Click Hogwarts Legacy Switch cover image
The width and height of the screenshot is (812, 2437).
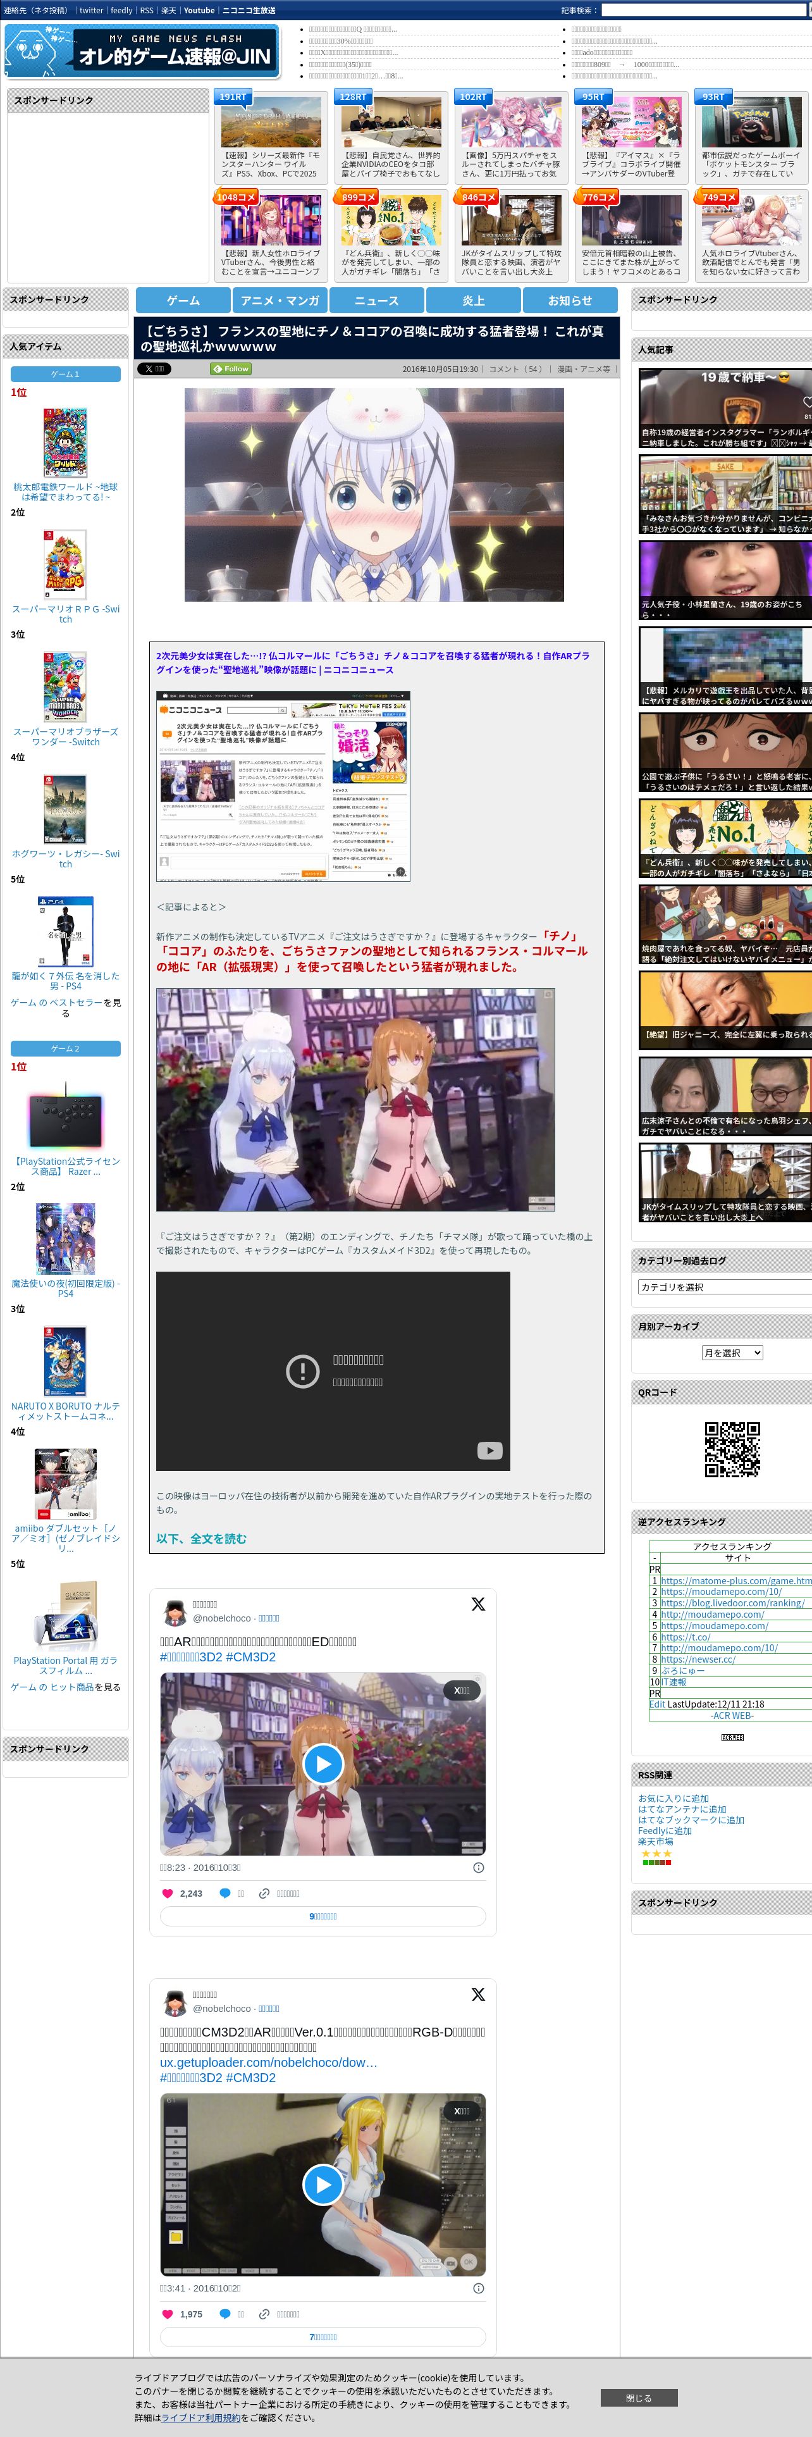65,810
